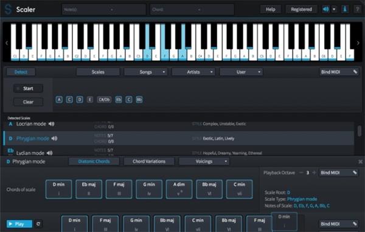Image resolution: width=365 pixels, height=232 pixels.
Task: Click C min in Chords of scale
Action: [239, 189]
